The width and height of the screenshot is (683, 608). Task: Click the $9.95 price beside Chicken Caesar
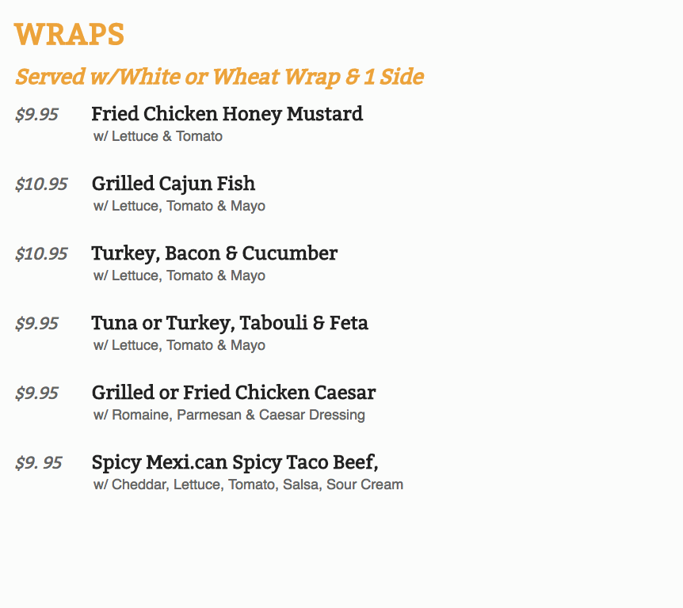click(36, 393)
